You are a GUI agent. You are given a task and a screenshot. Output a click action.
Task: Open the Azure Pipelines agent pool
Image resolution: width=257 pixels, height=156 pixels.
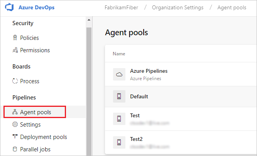pos(149,71)
